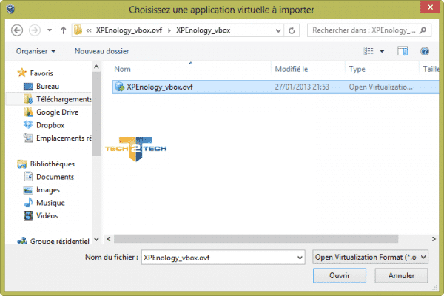Viewport: 444px width, 296px height.
Task: Open Bureau in the sidebar
Action: (x=47, y=86)
